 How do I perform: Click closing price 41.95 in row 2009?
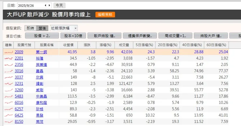pyautogui.click(x=72, y=52)
